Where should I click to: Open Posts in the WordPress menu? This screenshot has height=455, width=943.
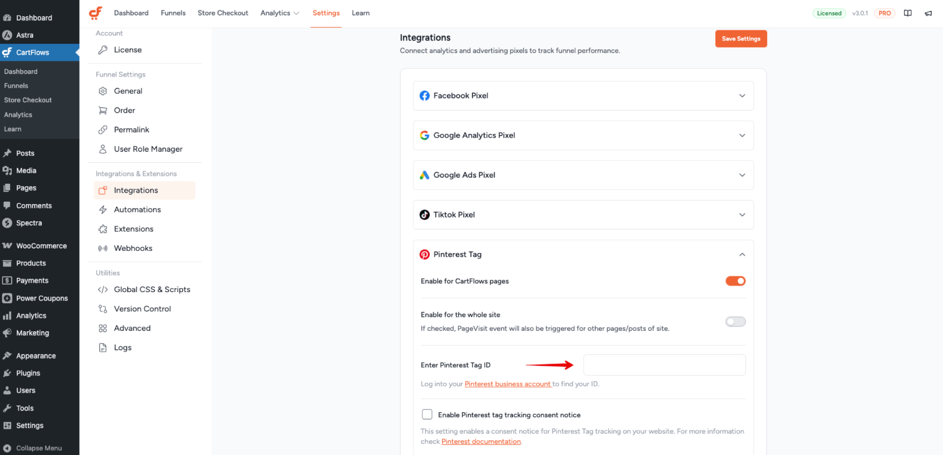coord(25,153)
